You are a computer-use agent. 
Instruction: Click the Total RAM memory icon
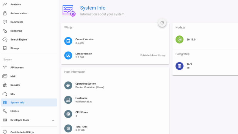(x=68, y=128)
